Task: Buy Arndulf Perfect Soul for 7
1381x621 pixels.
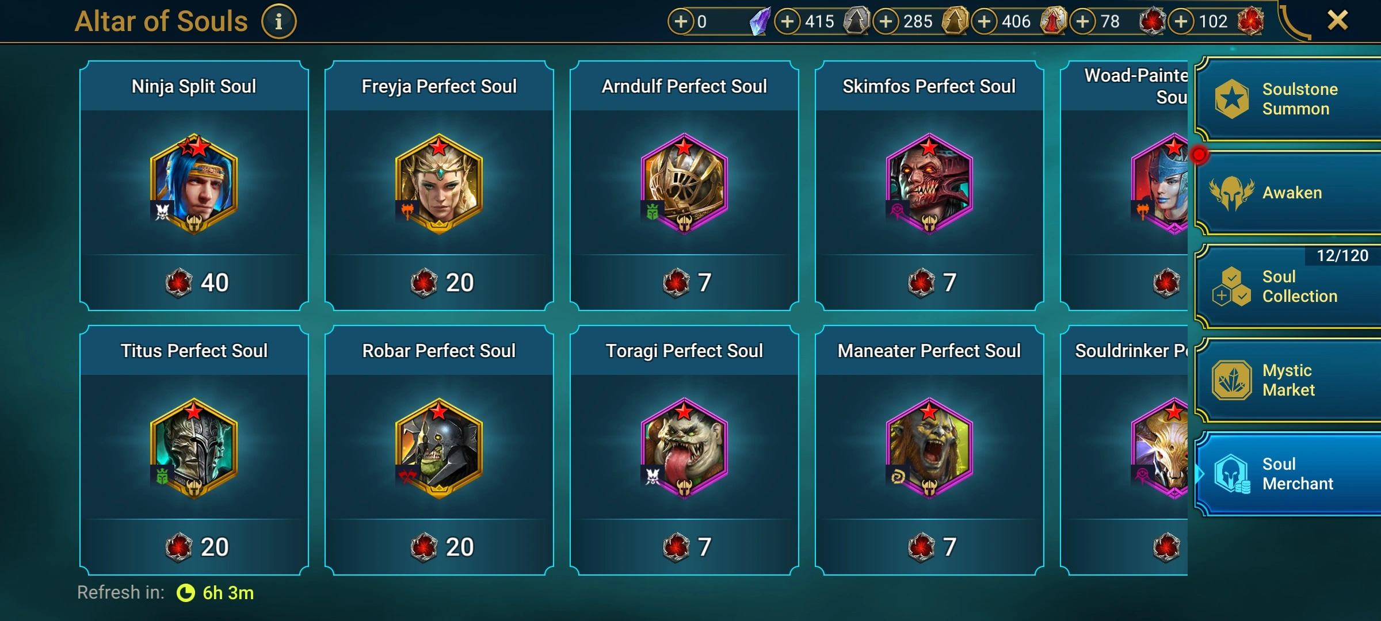Action: pos(684,282)
